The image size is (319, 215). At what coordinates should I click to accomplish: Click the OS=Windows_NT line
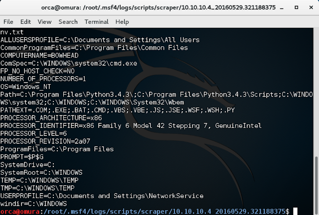tap(25, 87)
